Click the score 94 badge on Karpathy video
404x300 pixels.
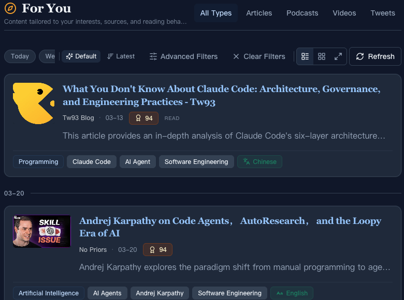pyautogui.click(x=158, y=250)
